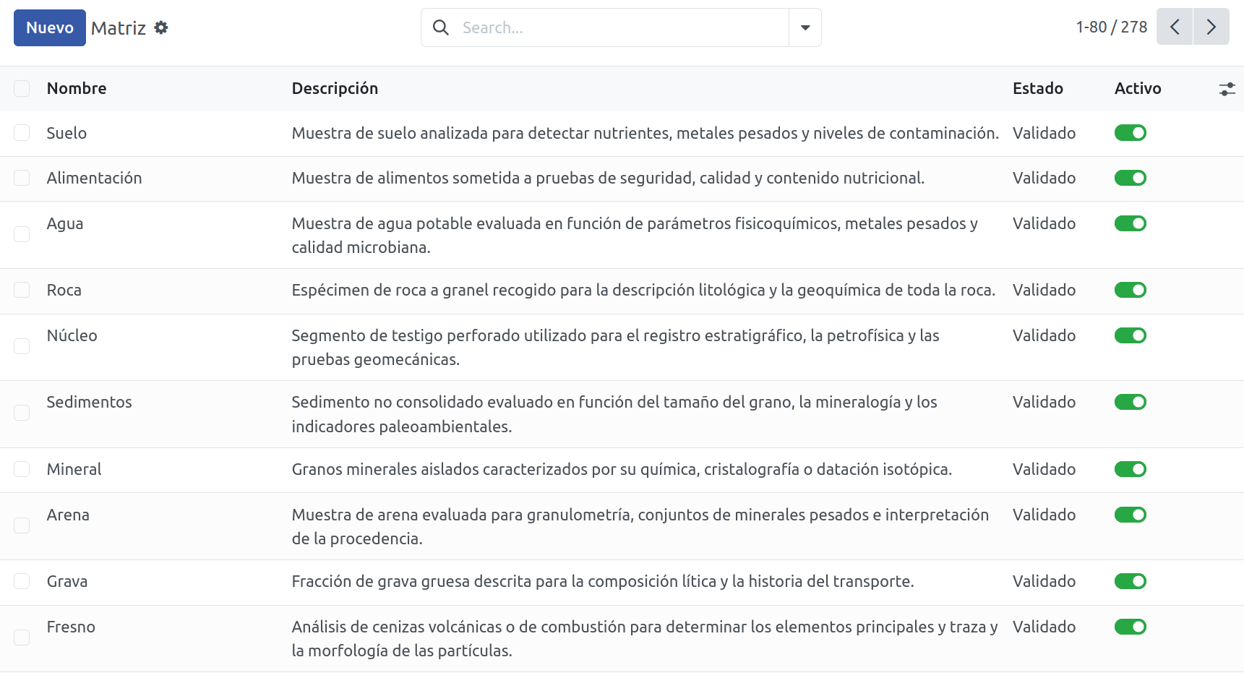Sort by the Descripción column header
1244x678 pixels.
coord(335,88)
